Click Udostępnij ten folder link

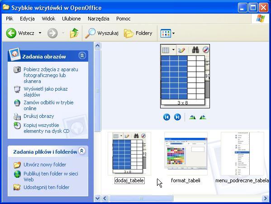pos(46,187)
